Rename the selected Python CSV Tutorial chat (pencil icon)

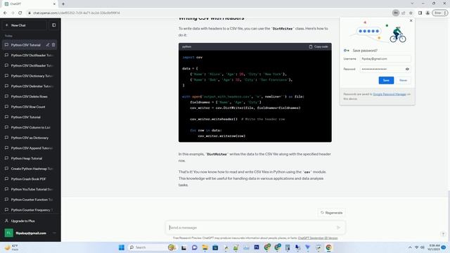(x=48, y=45)
